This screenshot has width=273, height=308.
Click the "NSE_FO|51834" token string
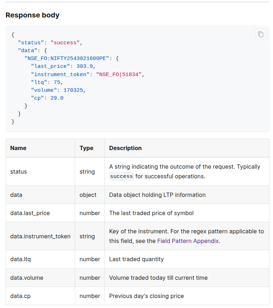pyautogui.click(x=119, y=74)
